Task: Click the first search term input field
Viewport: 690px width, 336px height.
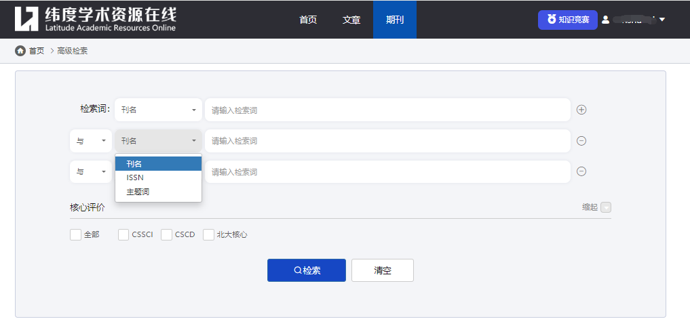Action: coord(387,110)
